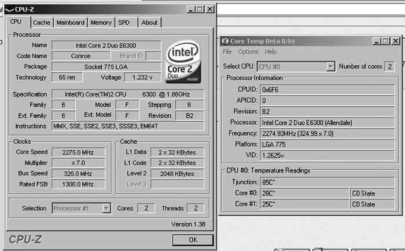Click the empty Brand ID field
Viewport: 405px width, 251px height.
(x=153, y=56)
